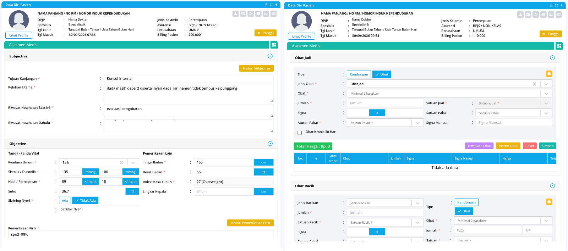Click the Reset button in Obat Jadi
568x251 pixels.
tap(530, 146)
